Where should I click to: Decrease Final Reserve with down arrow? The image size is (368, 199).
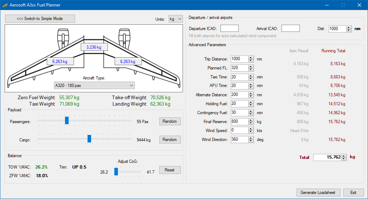251,123
